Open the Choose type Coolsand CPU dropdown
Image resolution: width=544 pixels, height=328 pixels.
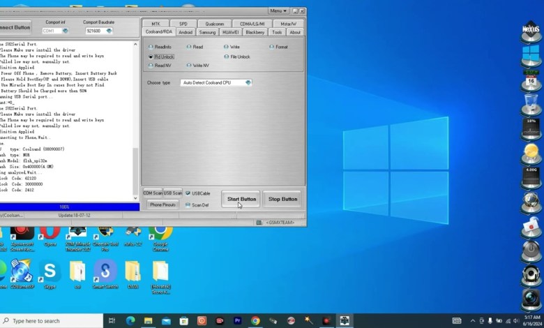point(248,82)
